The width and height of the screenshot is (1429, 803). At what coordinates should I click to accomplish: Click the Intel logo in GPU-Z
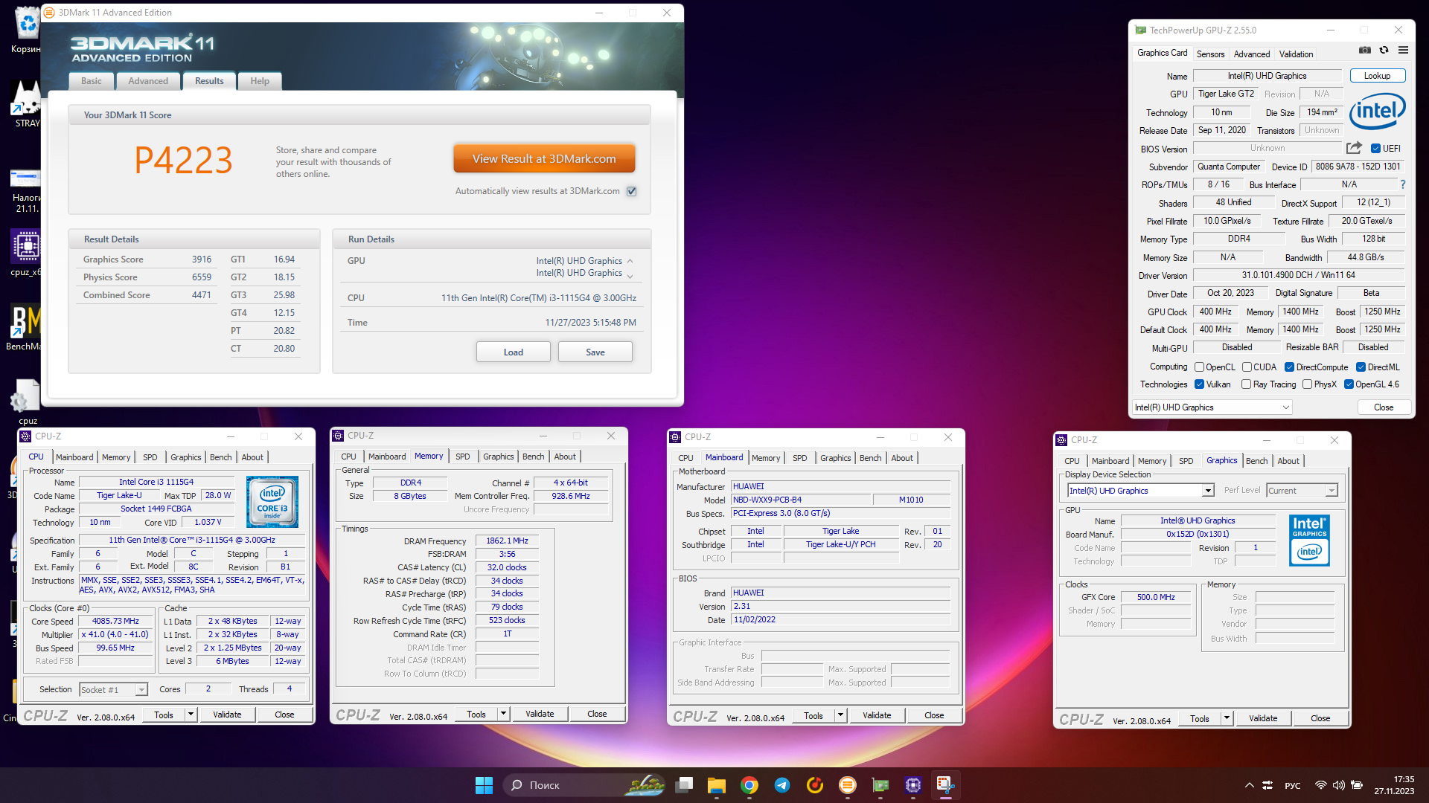point(1377,111)
